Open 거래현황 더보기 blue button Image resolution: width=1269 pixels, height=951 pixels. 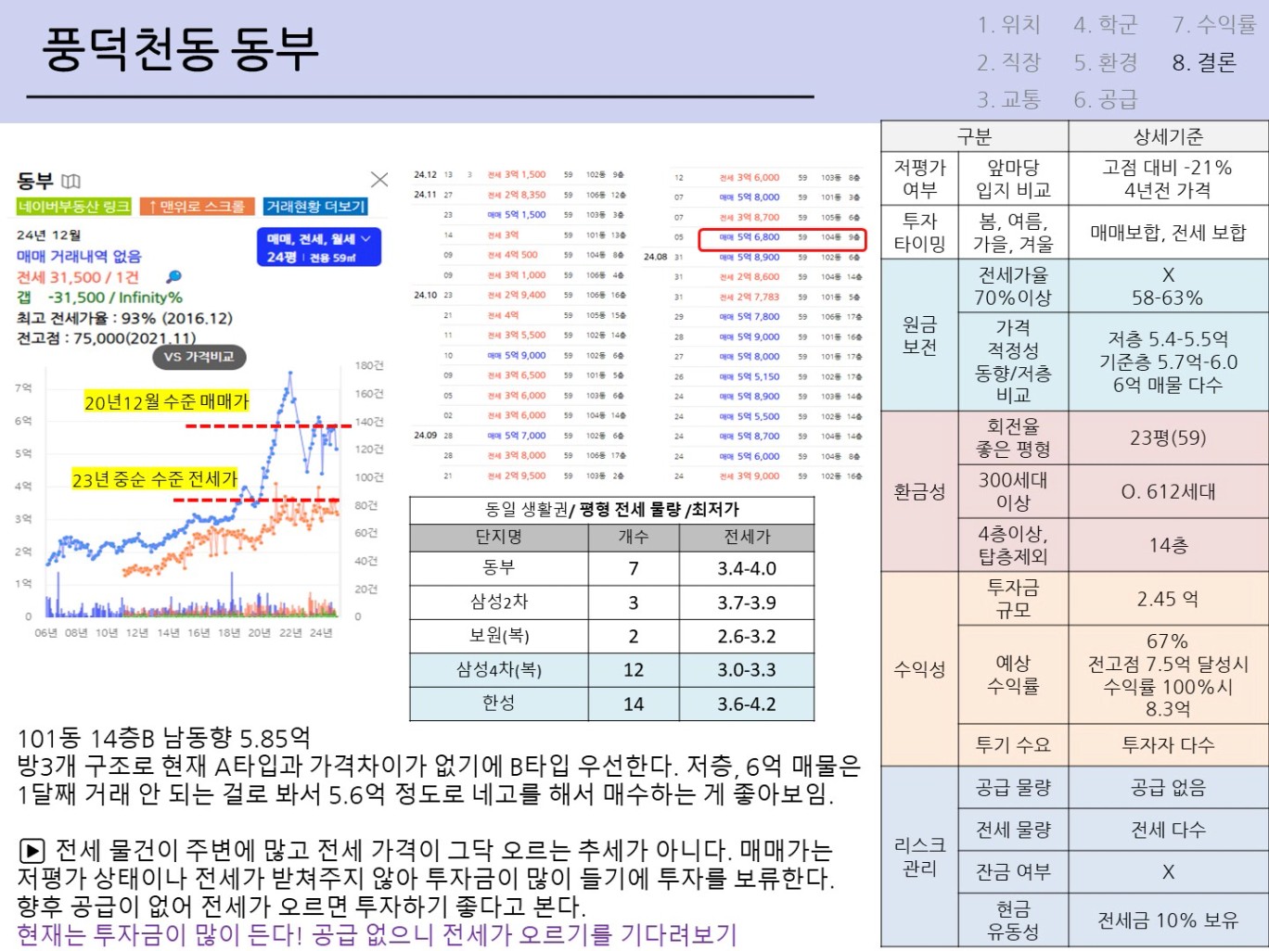[315, 206]
